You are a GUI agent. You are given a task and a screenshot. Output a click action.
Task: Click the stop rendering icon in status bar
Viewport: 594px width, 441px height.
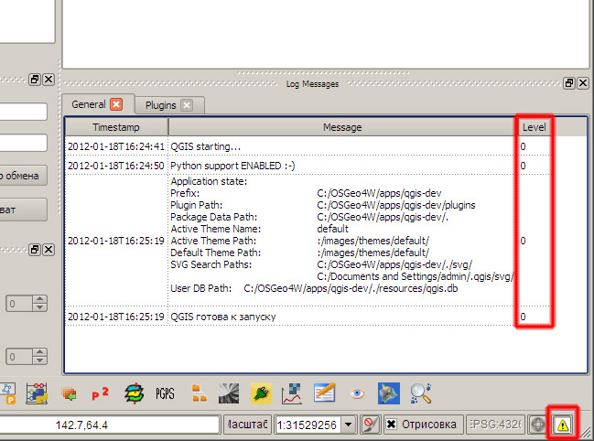tap(371, 425)
